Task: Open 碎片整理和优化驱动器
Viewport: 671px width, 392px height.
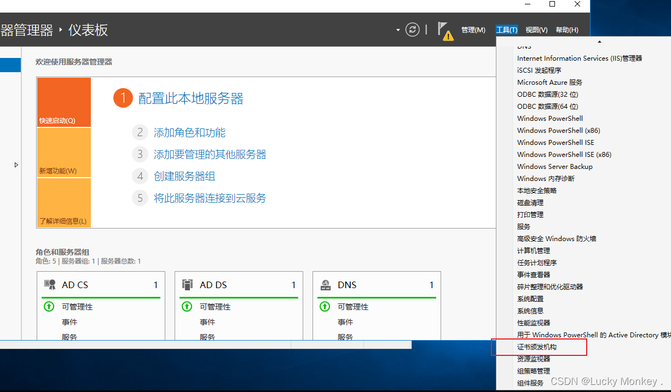Action: pos(550,286)
